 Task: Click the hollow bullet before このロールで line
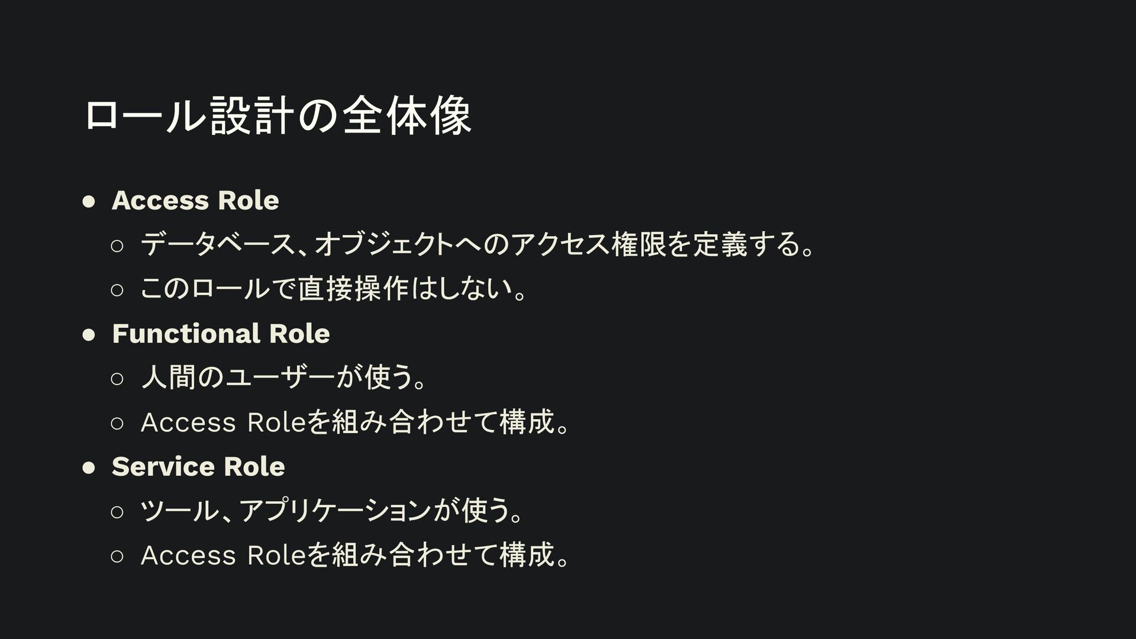[x=117, y=291]
